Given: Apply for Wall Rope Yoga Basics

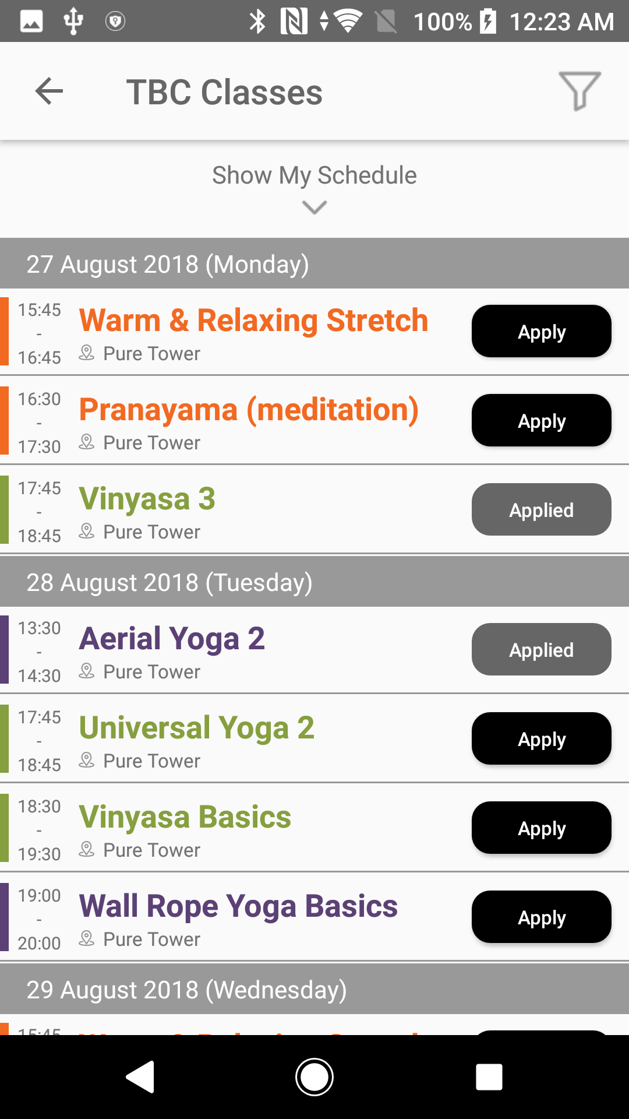Looking at the screenshot, I should pyautogui.click(x=541, y=917).
